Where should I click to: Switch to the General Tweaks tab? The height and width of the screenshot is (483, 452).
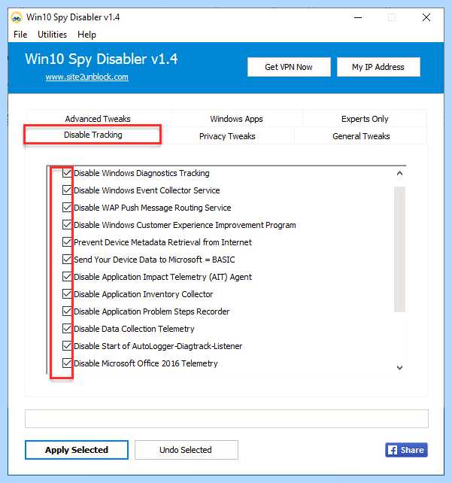[x=361, y=136]
